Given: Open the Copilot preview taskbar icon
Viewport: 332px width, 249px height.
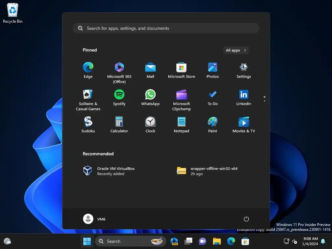Looking at the screenshot, I should pyautogui.click(x=174, y=241).
